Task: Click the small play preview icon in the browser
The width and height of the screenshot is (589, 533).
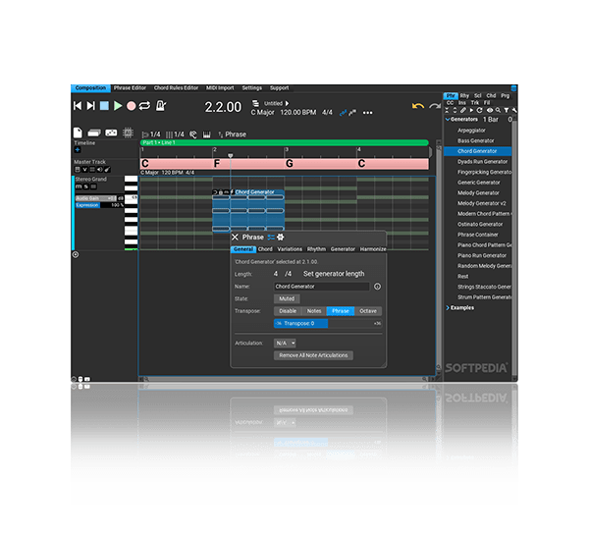Action: tap(471, 111)
